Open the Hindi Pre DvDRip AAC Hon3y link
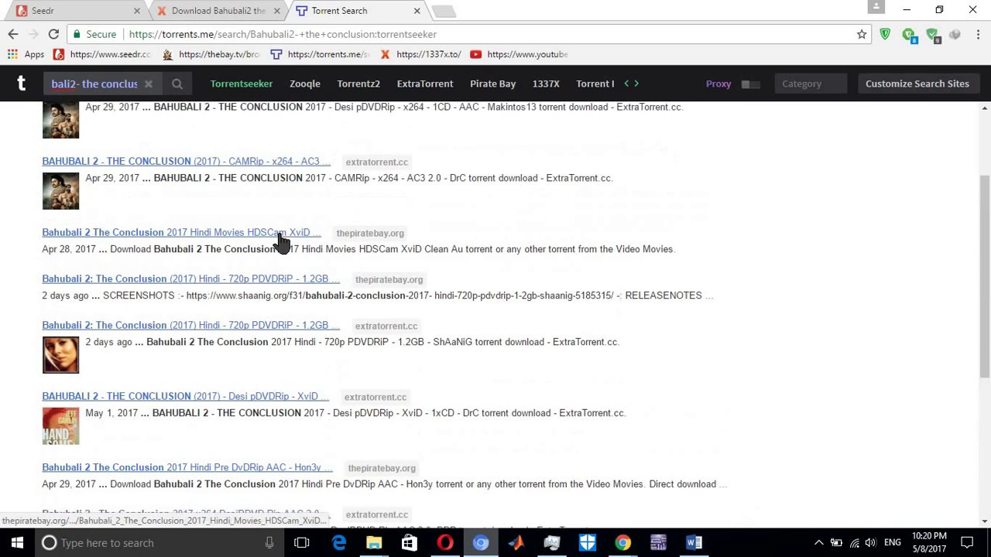 (x=187, y=468)
